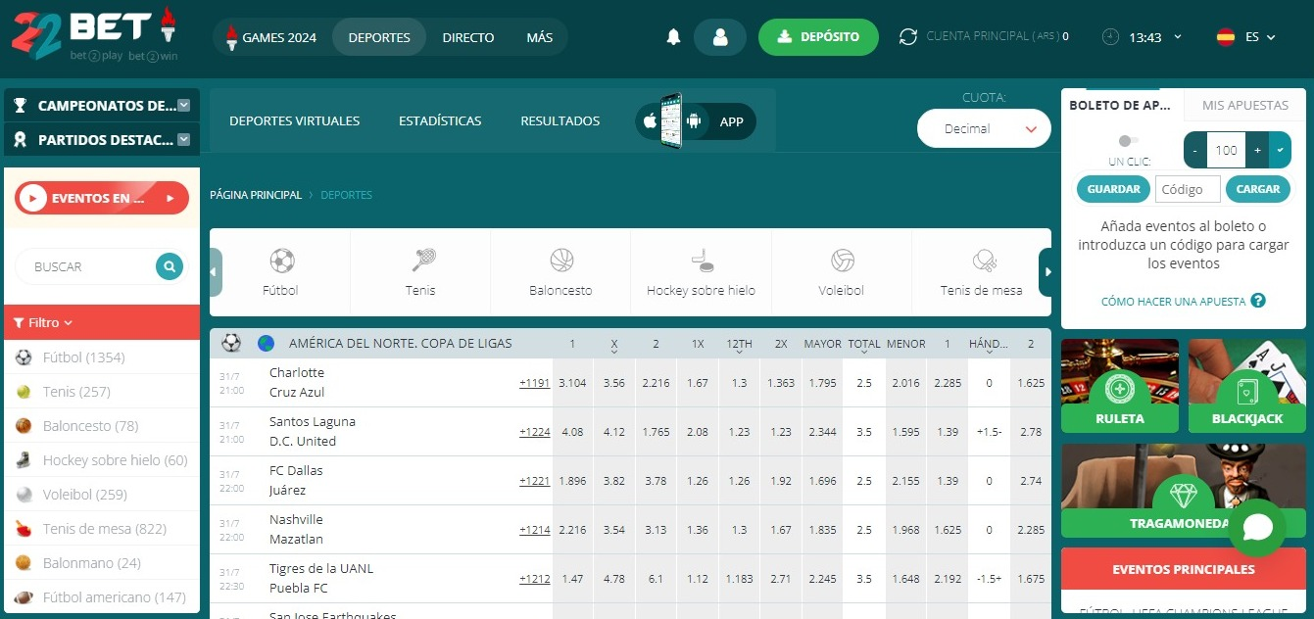Click Página Principal breadcrumb
1314x619 pixels.
(x=256, y=195)
